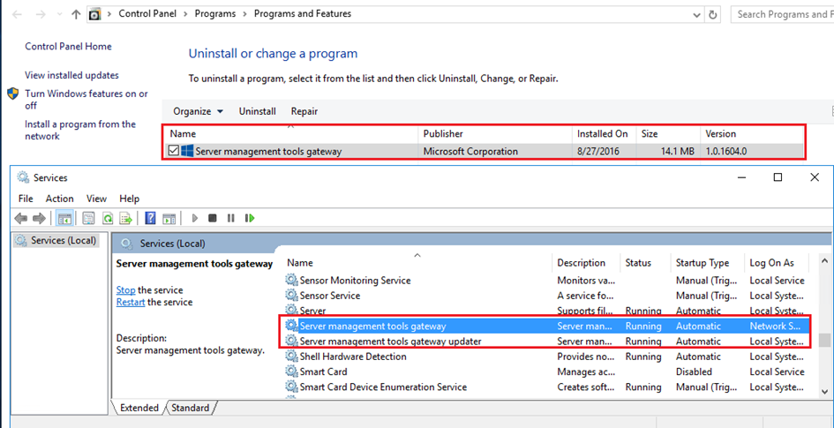Click the Pause Service toolbar icon
Image resolution: width=834 pixels, height=428 pixels.
(x=230, y=218)
